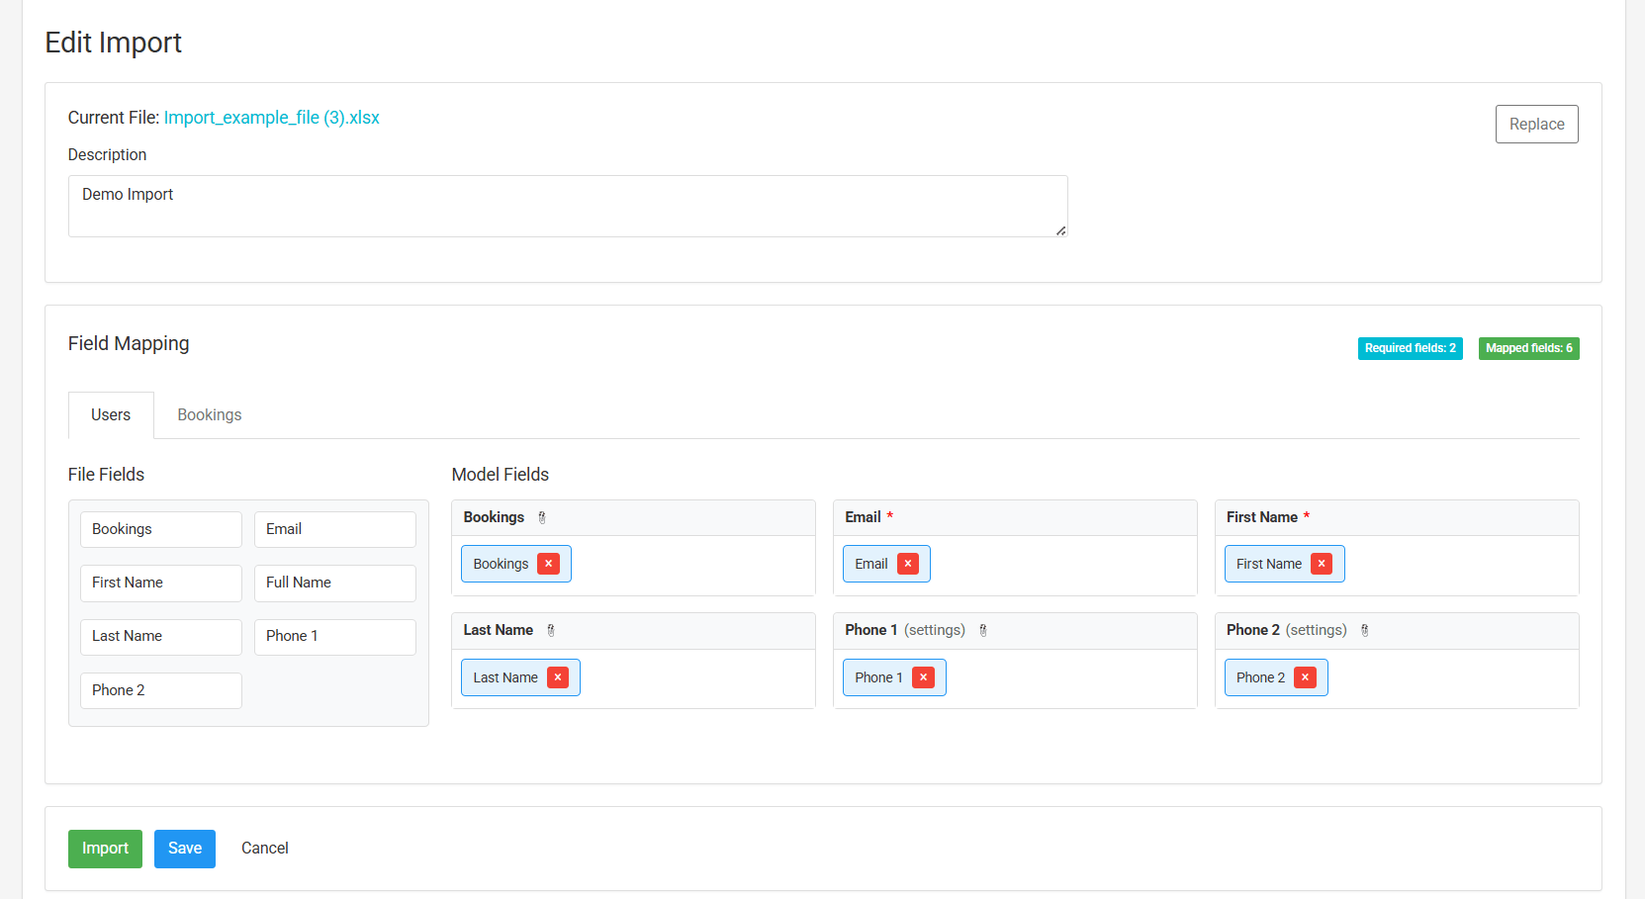This screenshot has width=1645, height=899.
Task: Remove the Bookings mapped field tag
Action: click(548, 564)
